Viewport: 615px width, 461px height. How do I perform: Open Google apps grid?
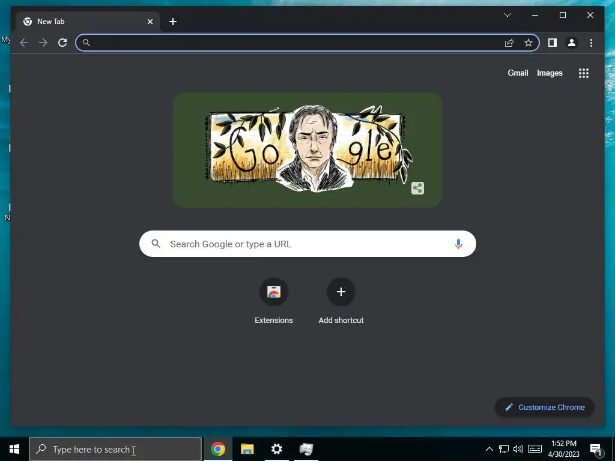click(x=584, y=73)
